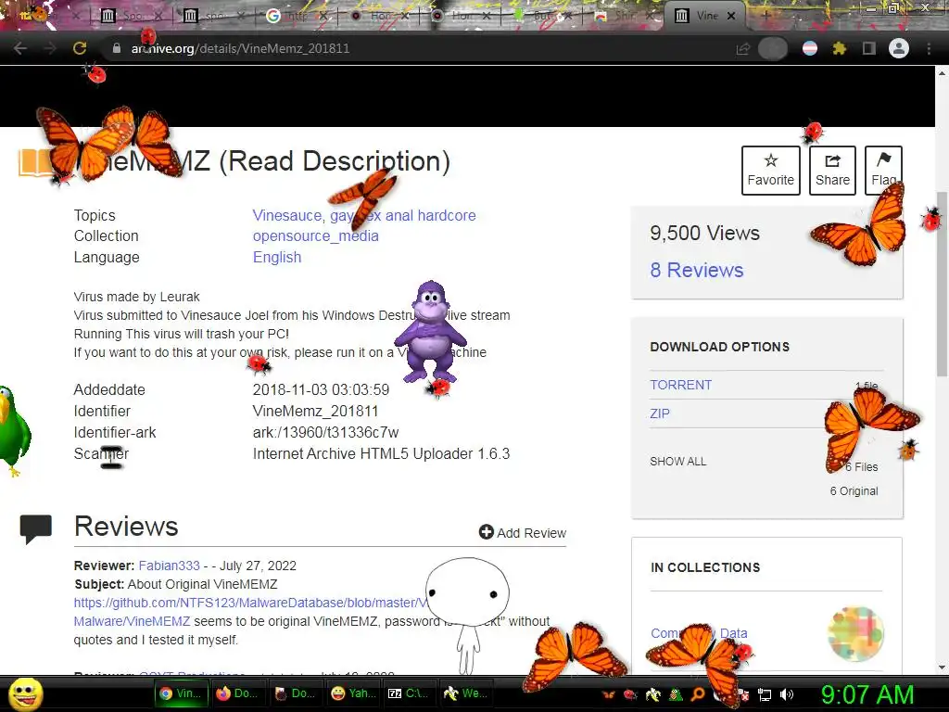Click the striped flag extension icon
The image size is (949, 712).
coord(810,48)
